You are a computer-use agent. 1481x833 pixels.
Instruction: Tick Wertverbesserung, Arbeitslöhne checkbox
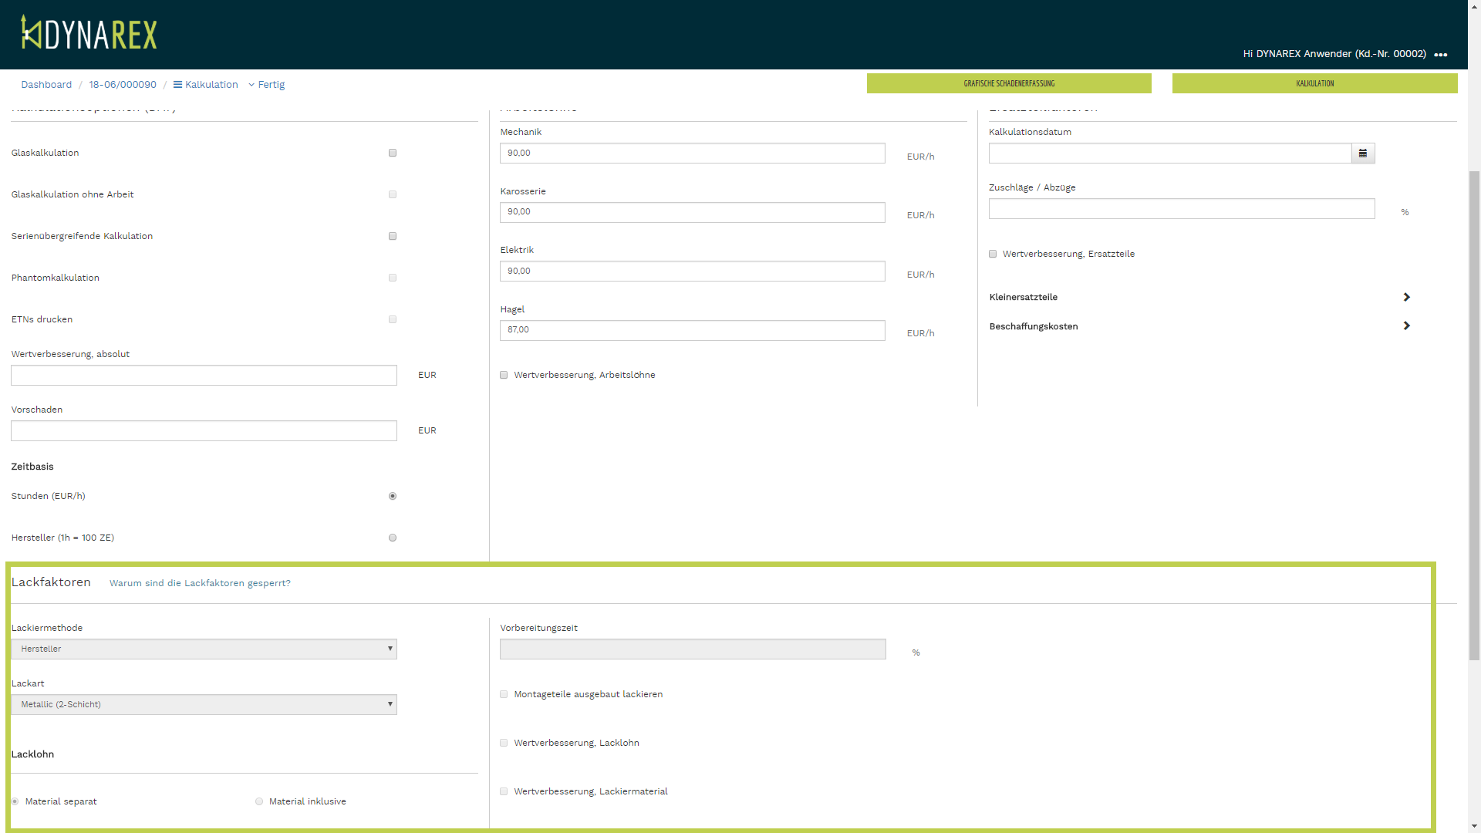point(504,376)
